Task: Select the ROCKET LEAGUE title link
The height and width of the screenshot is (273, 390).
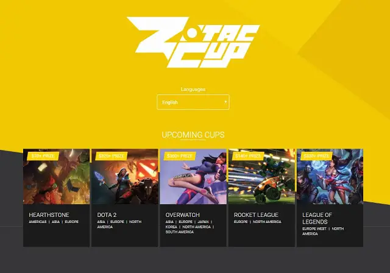Action: (x=256, y=215)
